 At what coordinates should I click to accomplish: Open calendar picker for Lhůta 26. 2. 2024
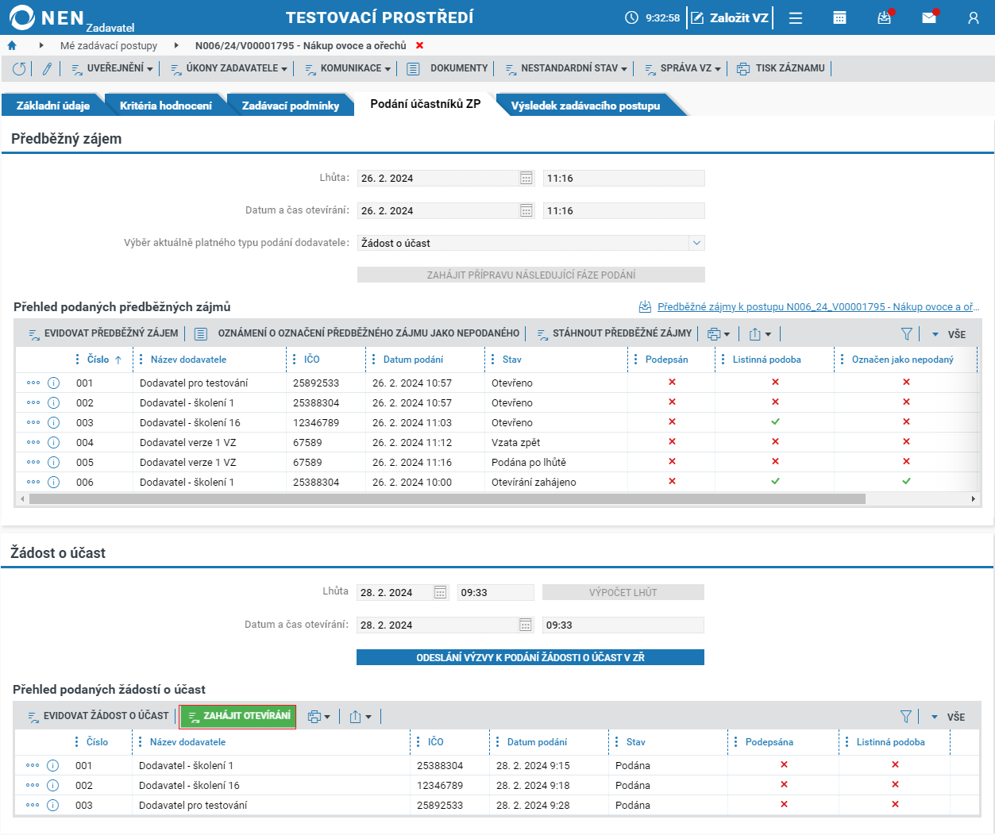(x=526, y=179)
